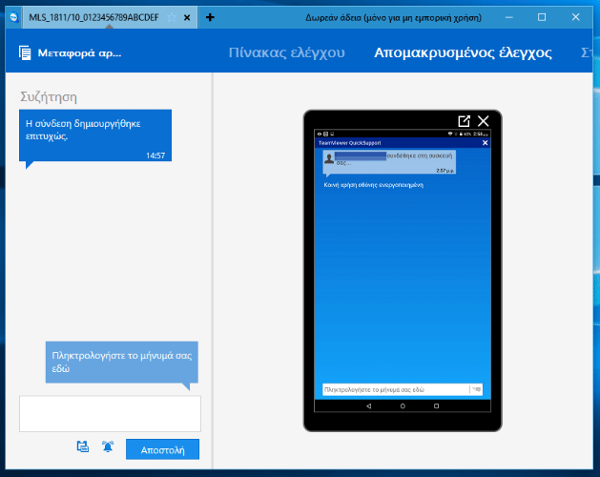Click 'Κοινή χρήση οθόνης ενεργοποιημένη' text on device
Image resolution: width=600 pixels, height=477 pixels.
(x=374, y=185)
